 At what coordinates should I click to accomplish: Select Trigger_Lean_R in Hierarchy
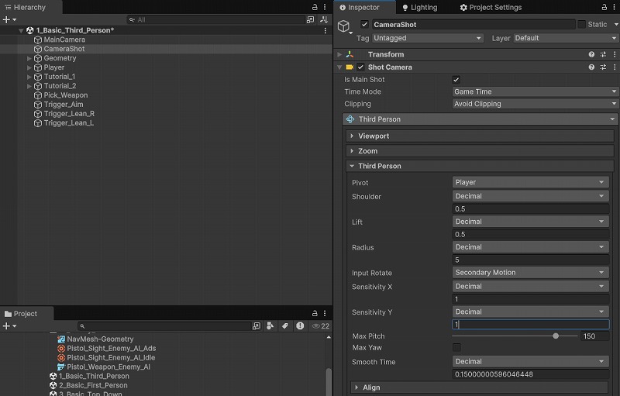pyautogui.click(x=69, y=114)
